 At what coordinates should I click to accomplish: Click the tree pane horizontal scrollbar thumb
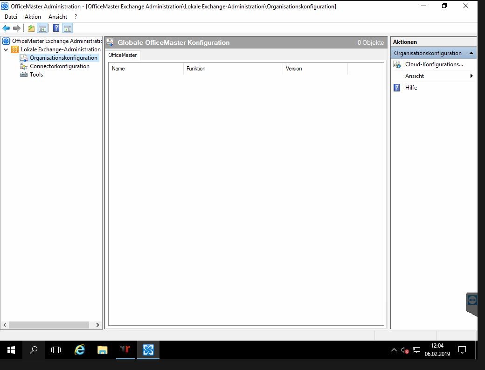click(x=49, y=325)
